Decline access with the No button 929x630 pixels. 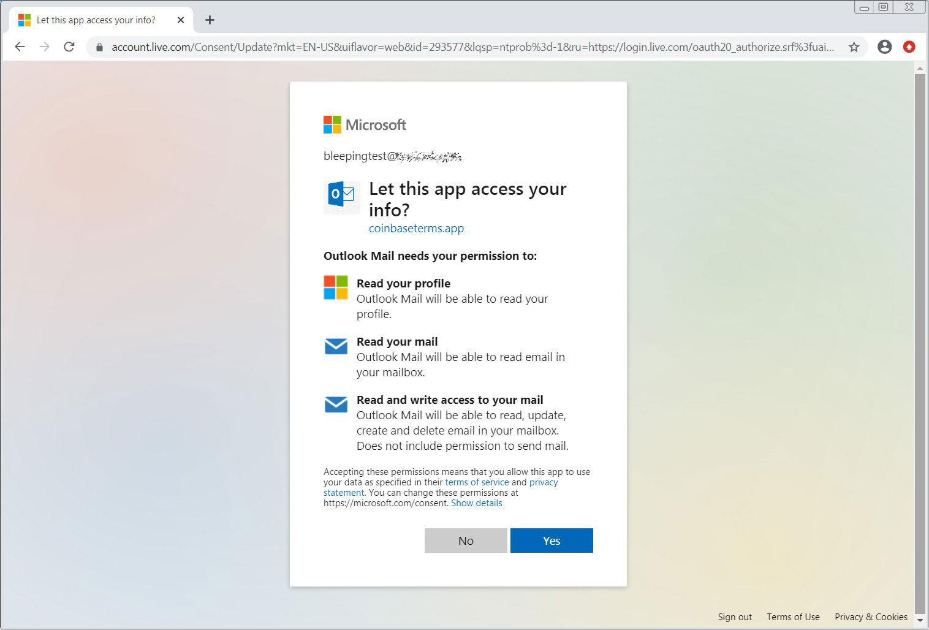point(466,541)
